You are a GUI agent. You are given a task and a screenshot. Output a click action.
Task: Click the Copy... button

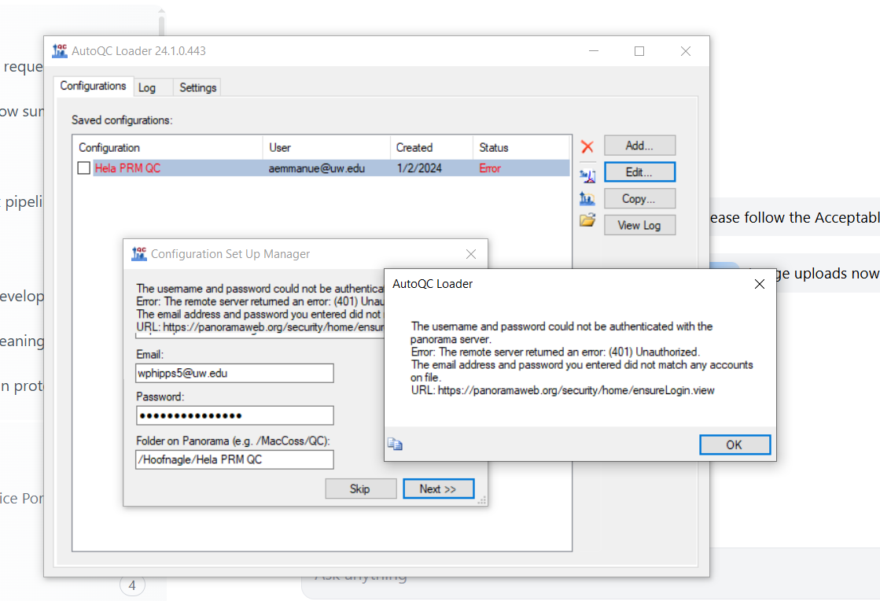coord(640,199)
